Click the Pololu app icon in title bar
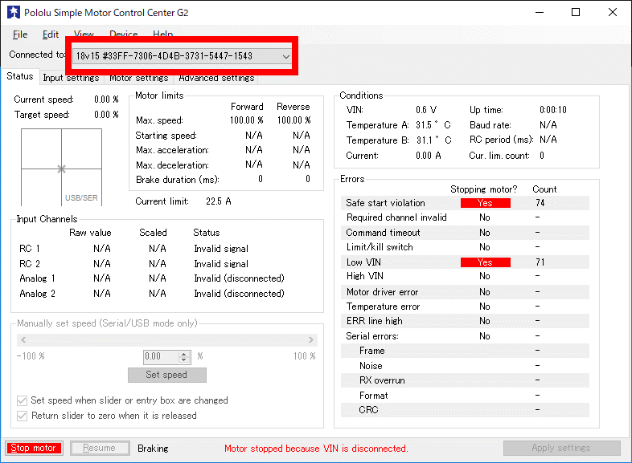Screen dimensions: 632x463 click(14, 13)
